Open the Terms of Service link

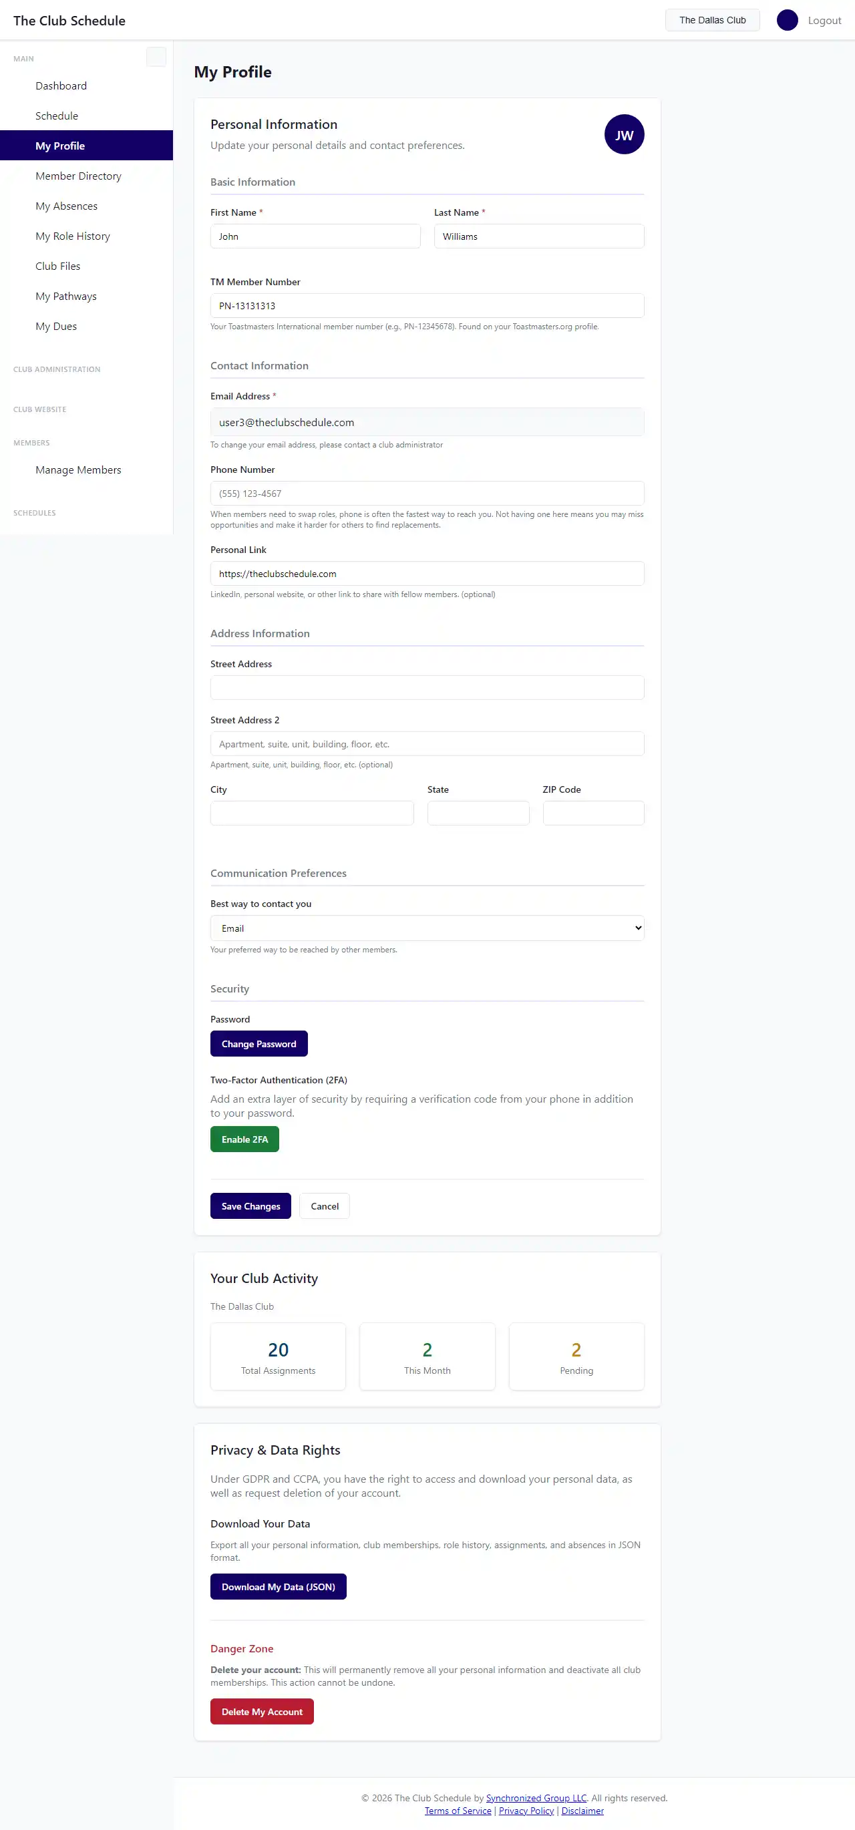[458, 1810]
